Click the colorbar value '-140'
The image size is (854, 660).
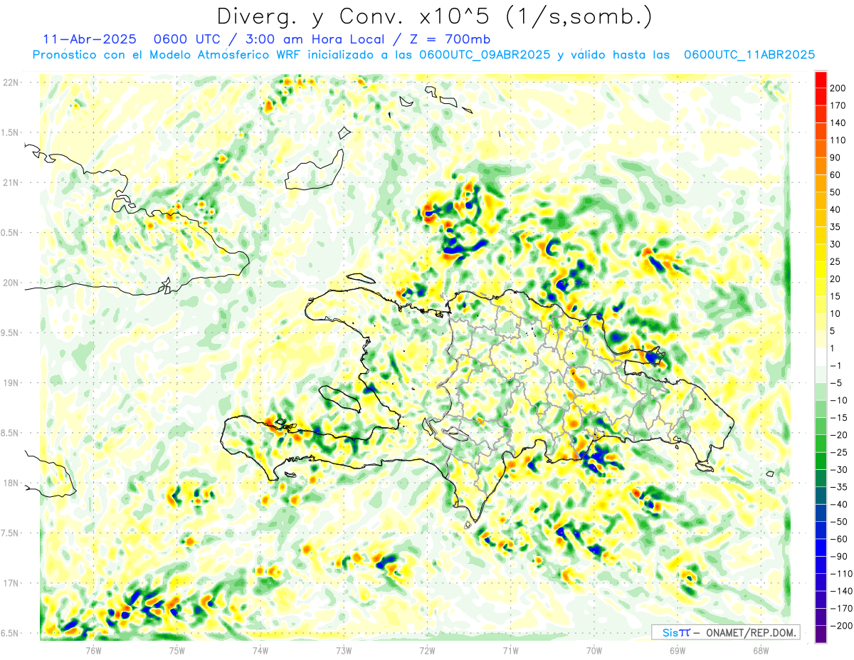pos(840,591)
